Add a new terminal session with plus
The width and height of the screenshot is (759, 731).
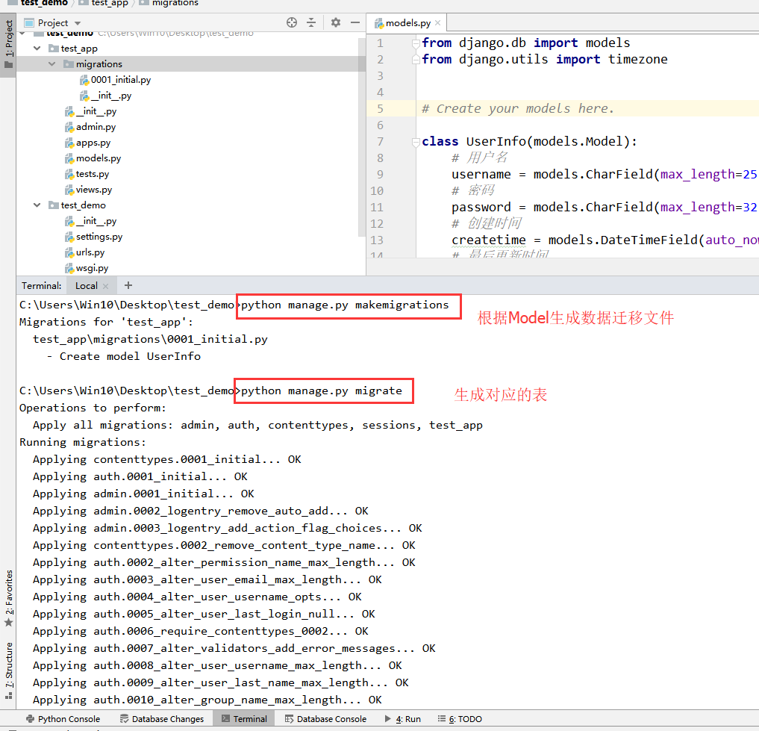coord(128,285)
